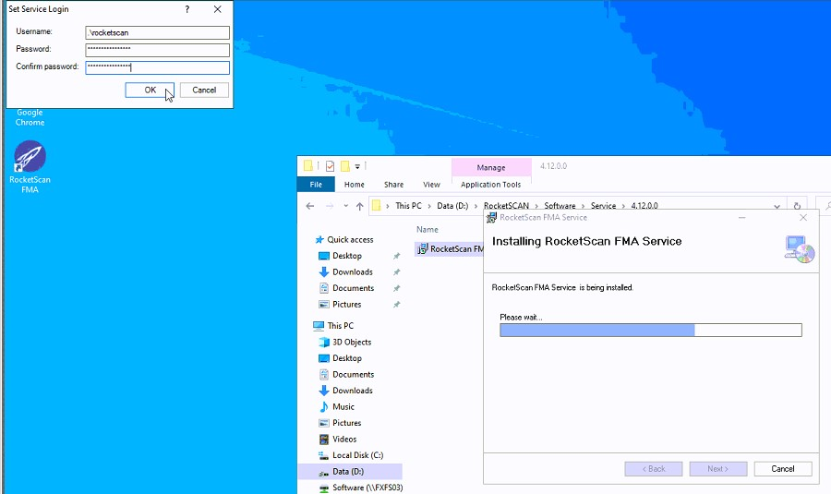Open pinned Pictures under Quick access
The height and width of the screenshot is (494, 831).
346,304
